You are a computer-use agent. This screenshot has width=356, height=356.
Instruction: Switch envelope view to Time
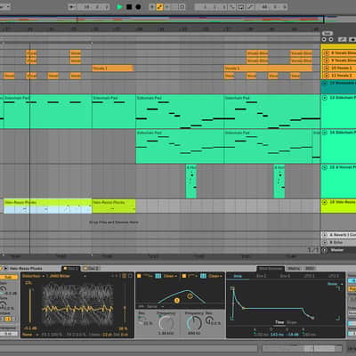(x=279, y=322)
